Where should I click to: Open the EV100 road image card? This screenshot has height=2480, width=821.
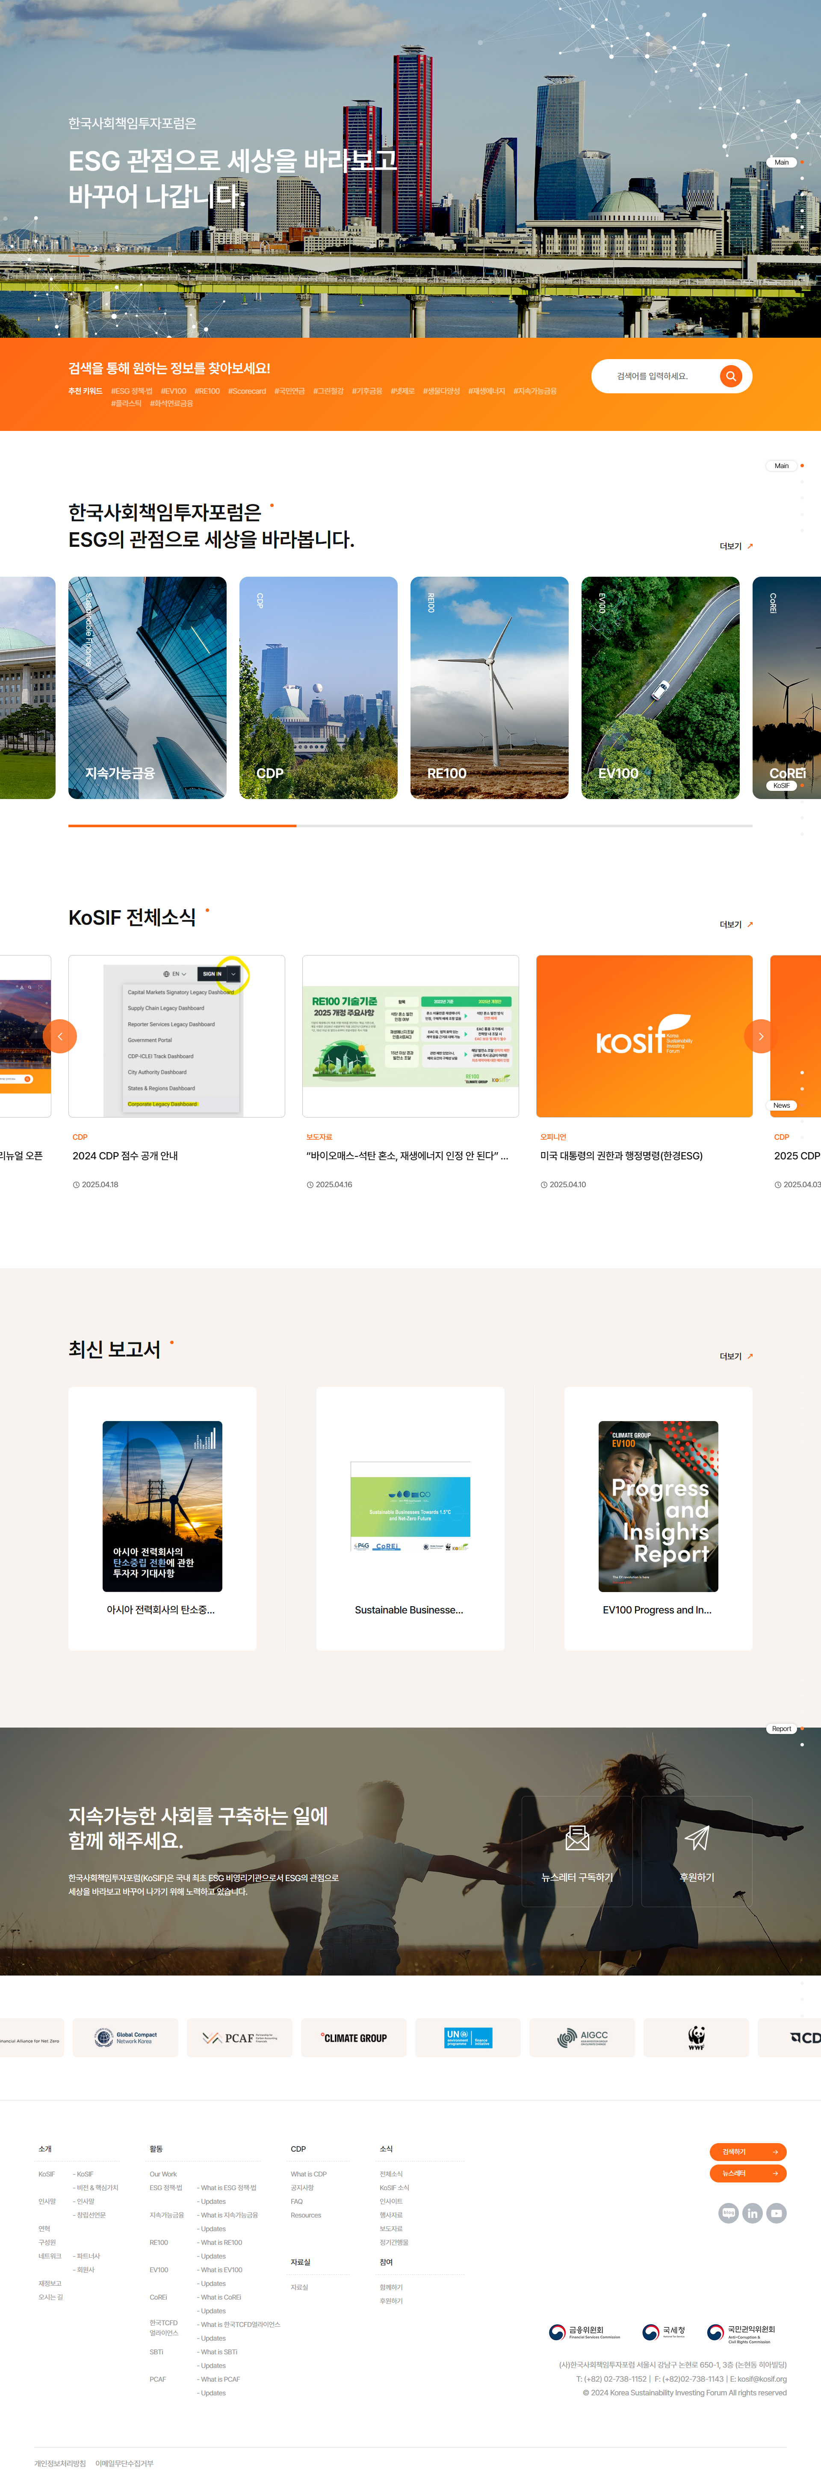click(660, 687)
